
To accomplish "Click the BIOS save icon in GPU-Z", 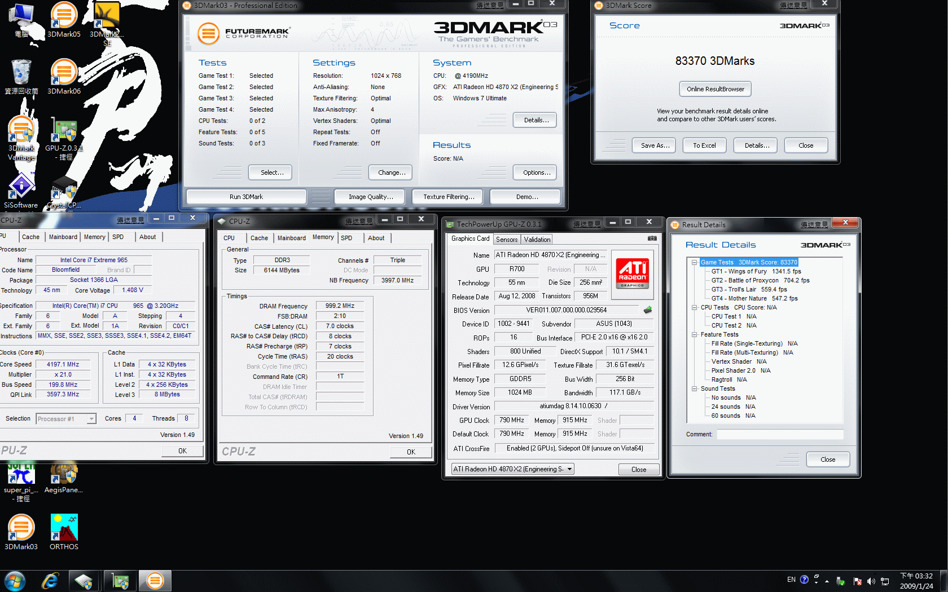I will pos(647,310).
